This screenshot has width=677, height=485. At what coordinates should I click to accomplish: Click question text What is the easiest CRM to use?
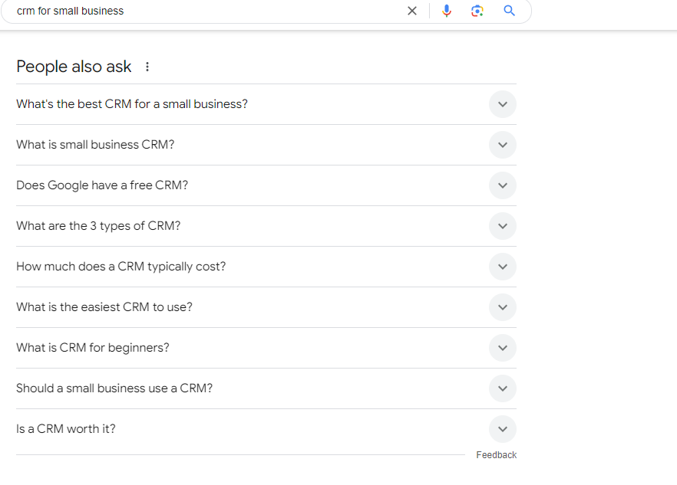104,307
